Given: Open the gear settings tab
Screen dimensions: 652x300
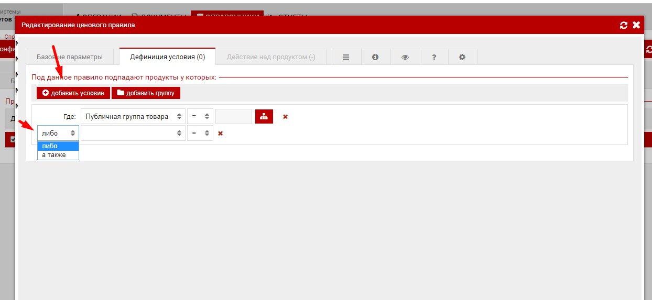Looking at the screenshot, I should click(x=462, y=57).
